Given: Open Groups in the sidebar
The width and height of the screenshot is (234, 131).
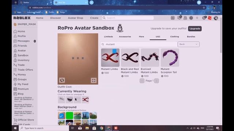Looking at the screenshot, I should click(x=22, y=79).
